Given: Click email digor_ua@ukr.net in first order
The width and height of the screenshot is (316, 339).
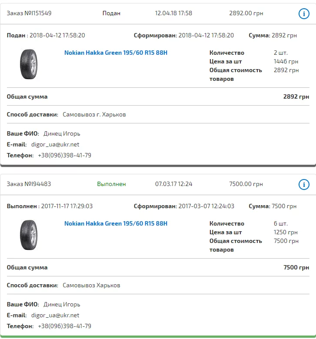Looking at the screenshot, I should [55, 145].
